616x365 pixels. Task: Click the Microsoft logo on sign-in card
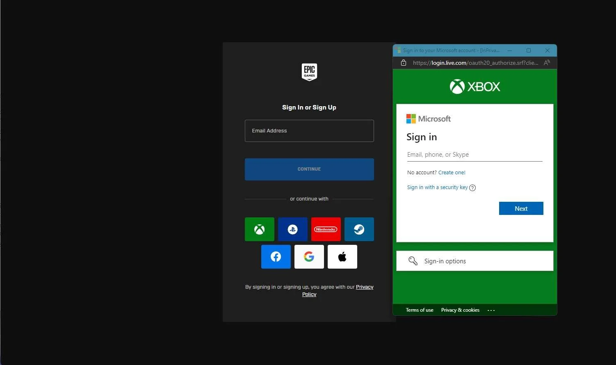pyautogui.click(x=429, y=119)
